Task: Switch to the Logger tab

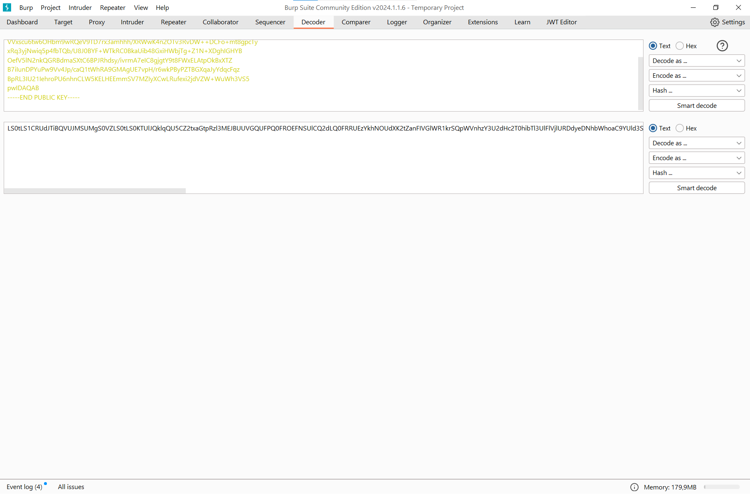Action: 397,22
